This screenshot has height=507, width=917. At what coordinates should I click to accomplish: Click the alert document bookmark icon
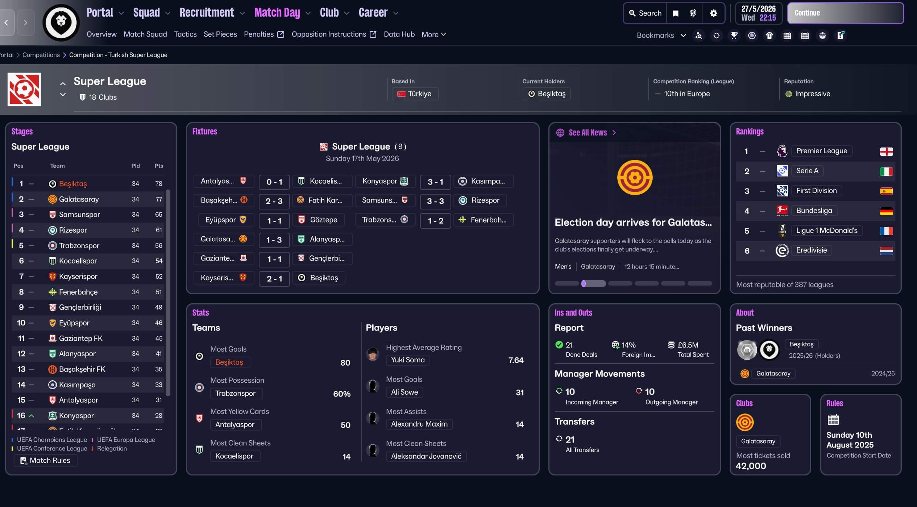pyautogui.click(x=840, y=36)
